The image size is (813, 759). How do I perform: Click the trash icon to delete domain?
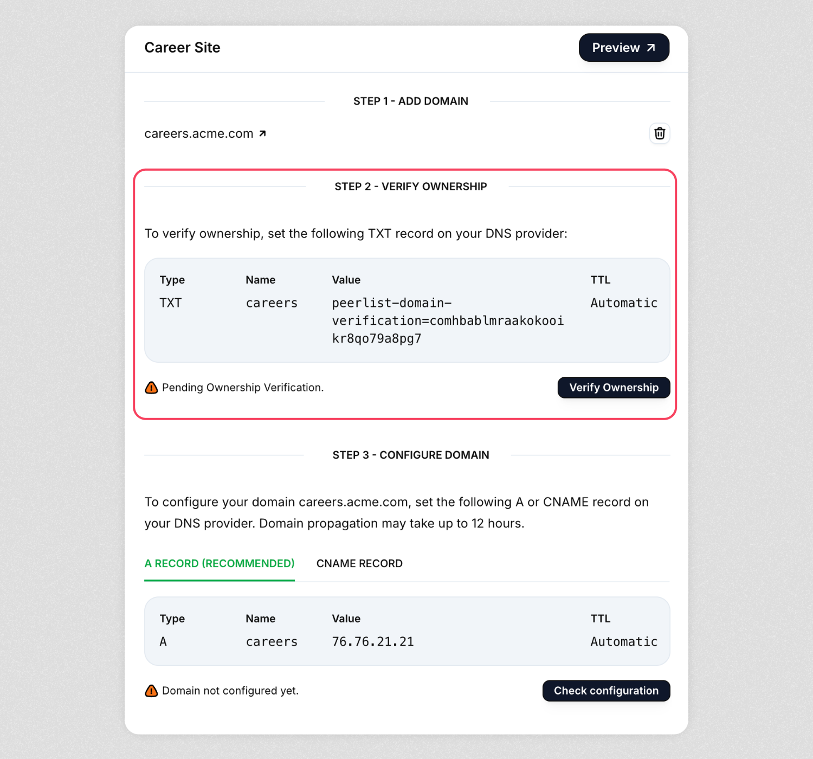coord(660,133)
